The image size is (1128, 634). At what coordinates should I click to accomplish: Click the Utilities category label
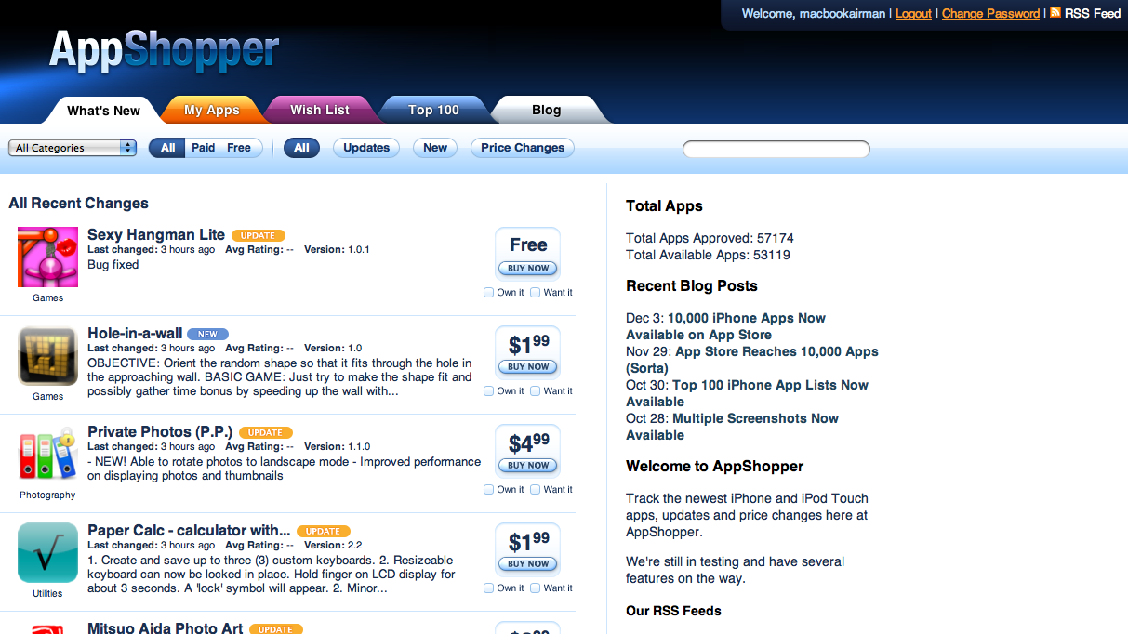[x=47, y=594]
